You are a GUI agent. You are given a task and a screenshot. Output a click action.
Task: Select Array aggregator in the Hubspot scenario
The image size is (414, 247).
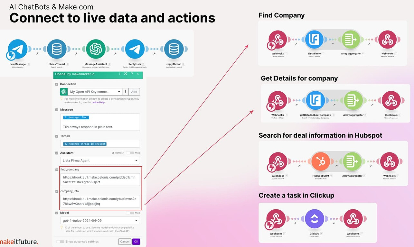click(x=352, y=161)
